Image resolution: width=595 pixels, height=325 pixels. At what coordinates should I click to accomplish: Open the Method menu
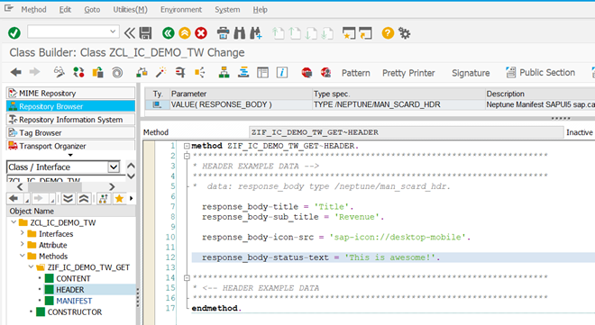tap(33, 10)
